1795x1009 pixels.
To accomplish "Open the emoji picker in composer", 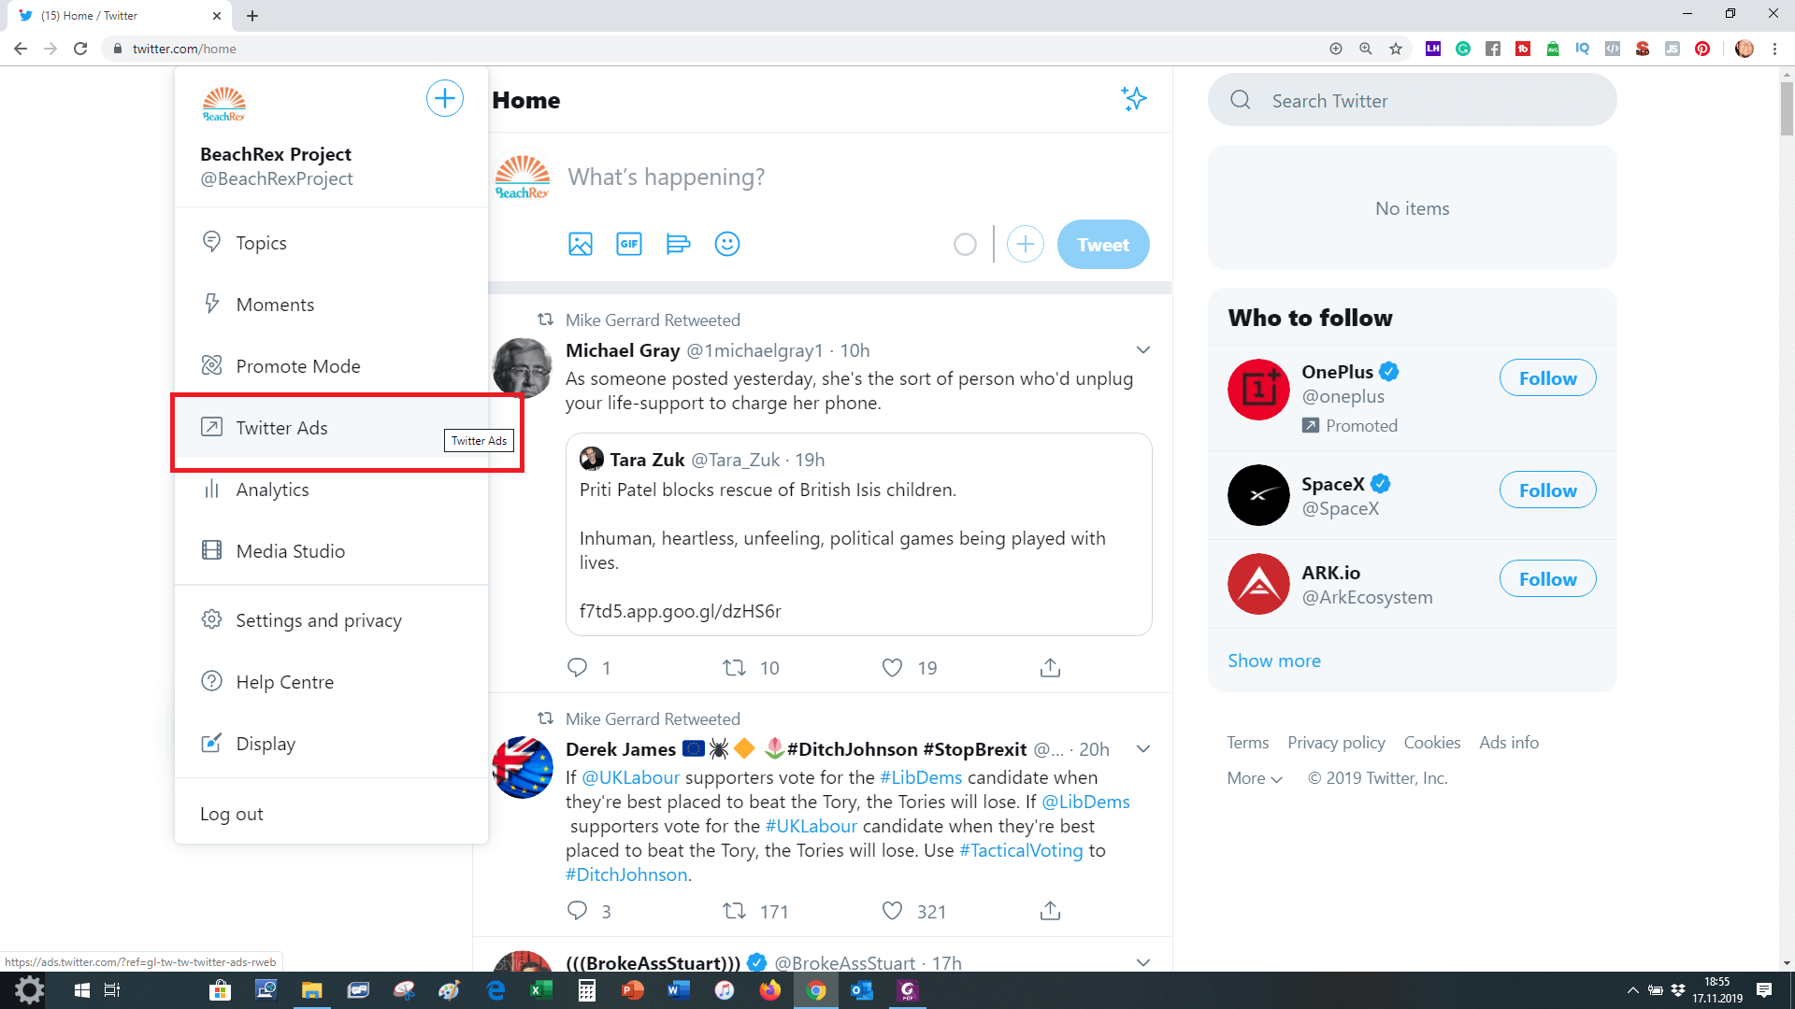I will pyautogui.click(x=726, y=245).
